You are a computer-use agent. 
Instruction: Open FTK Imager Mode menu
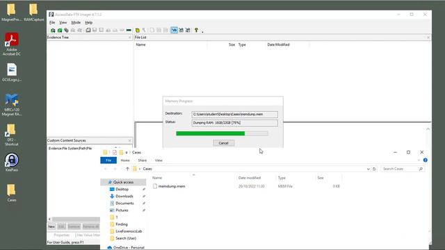[76, 22]
